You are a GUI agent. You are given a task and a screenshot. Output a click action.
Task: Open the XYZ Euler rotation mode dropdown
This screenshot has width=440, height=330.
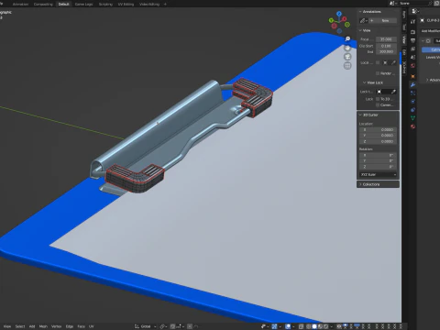[379, 174]
